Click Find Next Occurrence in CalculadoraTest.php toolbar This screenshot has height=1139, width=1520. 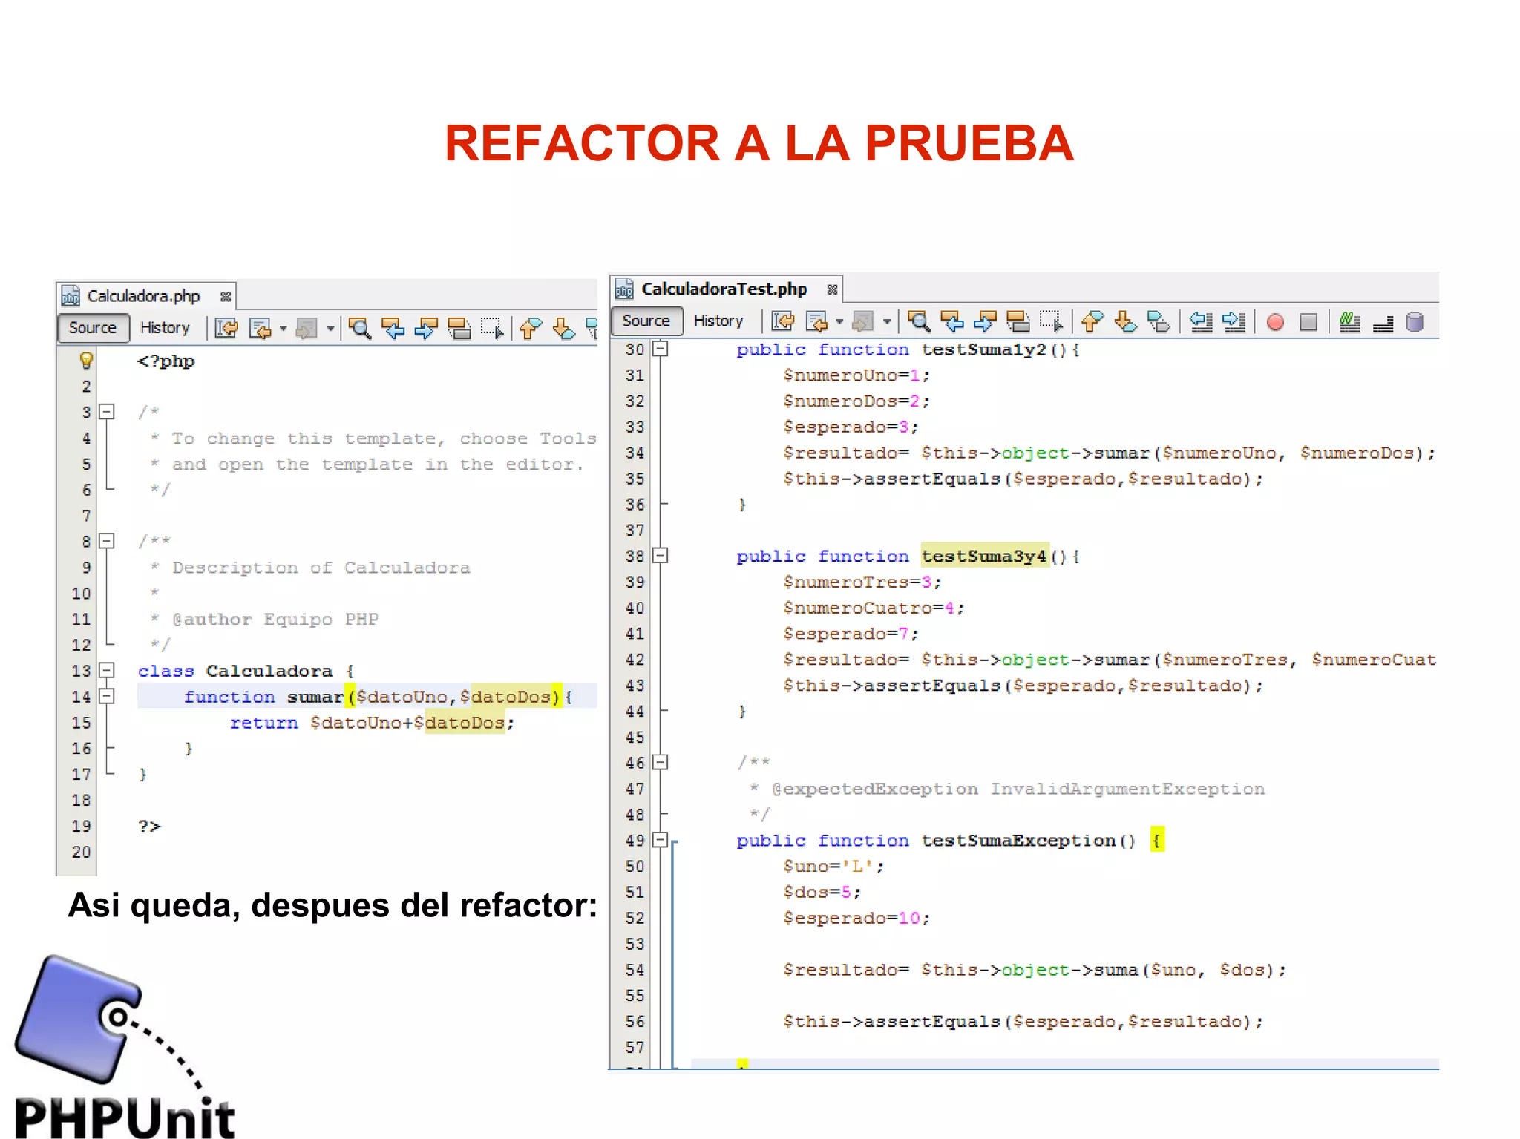985,321
